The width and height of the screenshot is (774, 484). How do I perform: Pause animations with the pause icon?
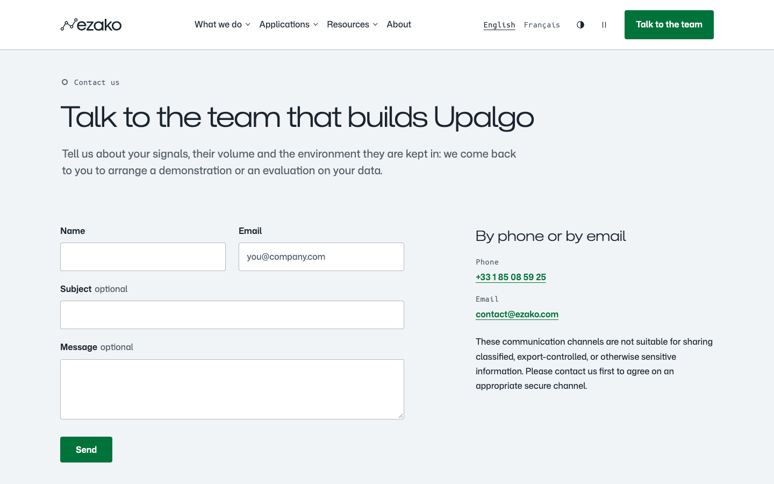604,25
